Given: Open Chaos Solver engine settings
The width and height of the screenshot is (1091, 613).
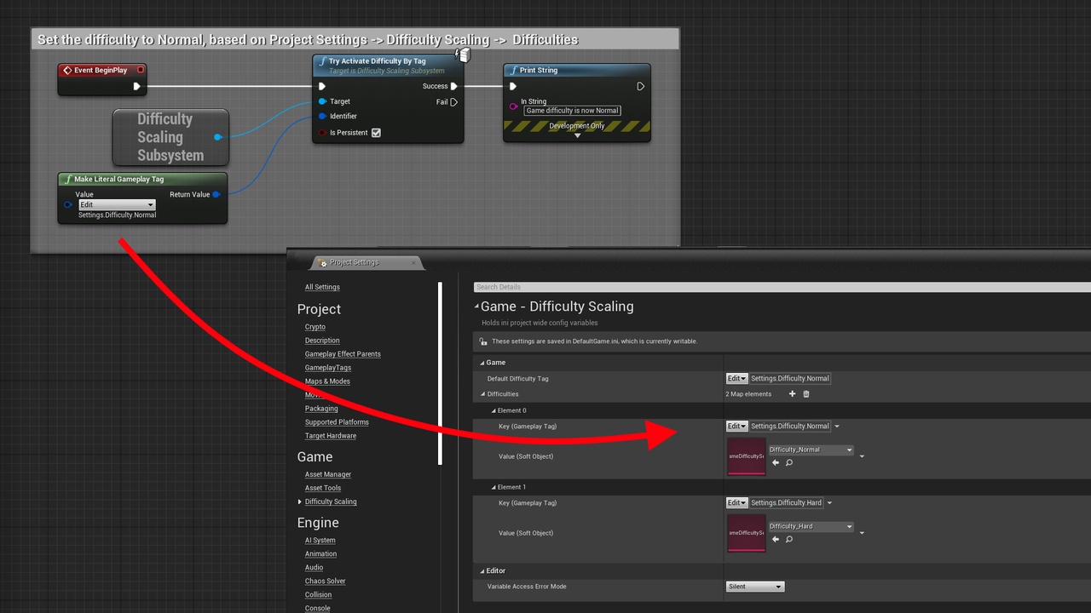Looking at the screenshot, I should pyautogui.click(x=326, y=581).
